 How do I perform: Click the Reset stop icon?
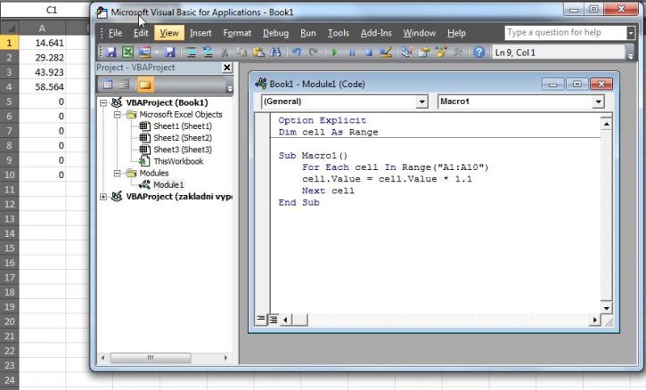click(x=369, y=53)
